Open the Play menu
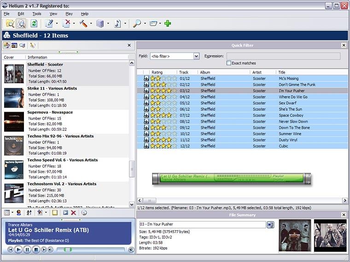 point(69,14)
